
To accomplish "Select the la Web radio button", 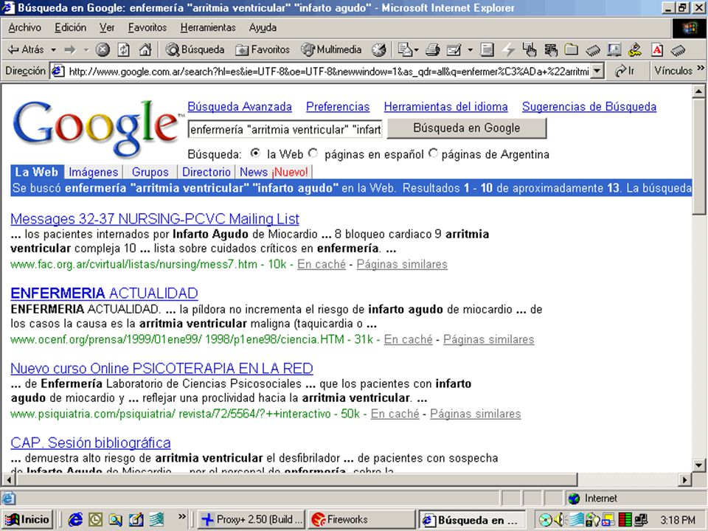I will click(x=255, y=153).
